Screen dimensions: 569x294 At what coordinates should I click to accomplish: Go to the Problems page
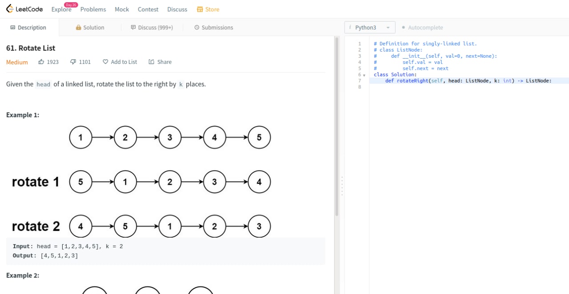coord(93,9)
